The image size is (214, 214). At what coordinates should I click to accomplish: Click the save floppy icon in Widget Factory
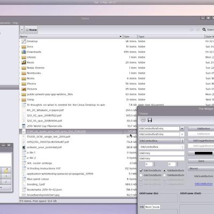pos(150,120)
